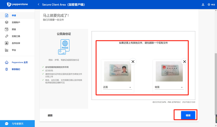Open the 联系我们 link
Viewport: 217px width, 127px height.
[x=16, y=69]
